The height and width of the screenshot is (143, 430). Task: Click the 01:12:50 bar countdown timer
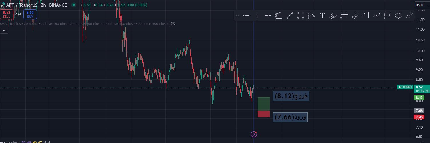[x=423, y=91]
